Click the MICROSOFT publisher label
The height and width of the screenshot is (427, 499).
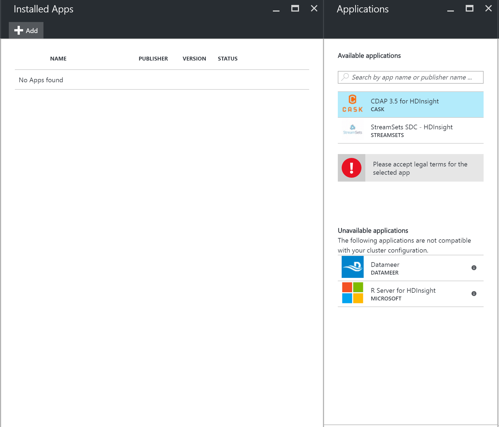[x=386, y=299]
